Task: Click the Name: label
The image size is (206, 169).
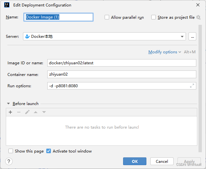Action: (12, 17)
